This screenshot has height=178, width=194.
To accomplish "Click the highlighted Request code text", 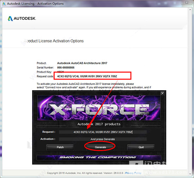I will [x=87, y=76].
